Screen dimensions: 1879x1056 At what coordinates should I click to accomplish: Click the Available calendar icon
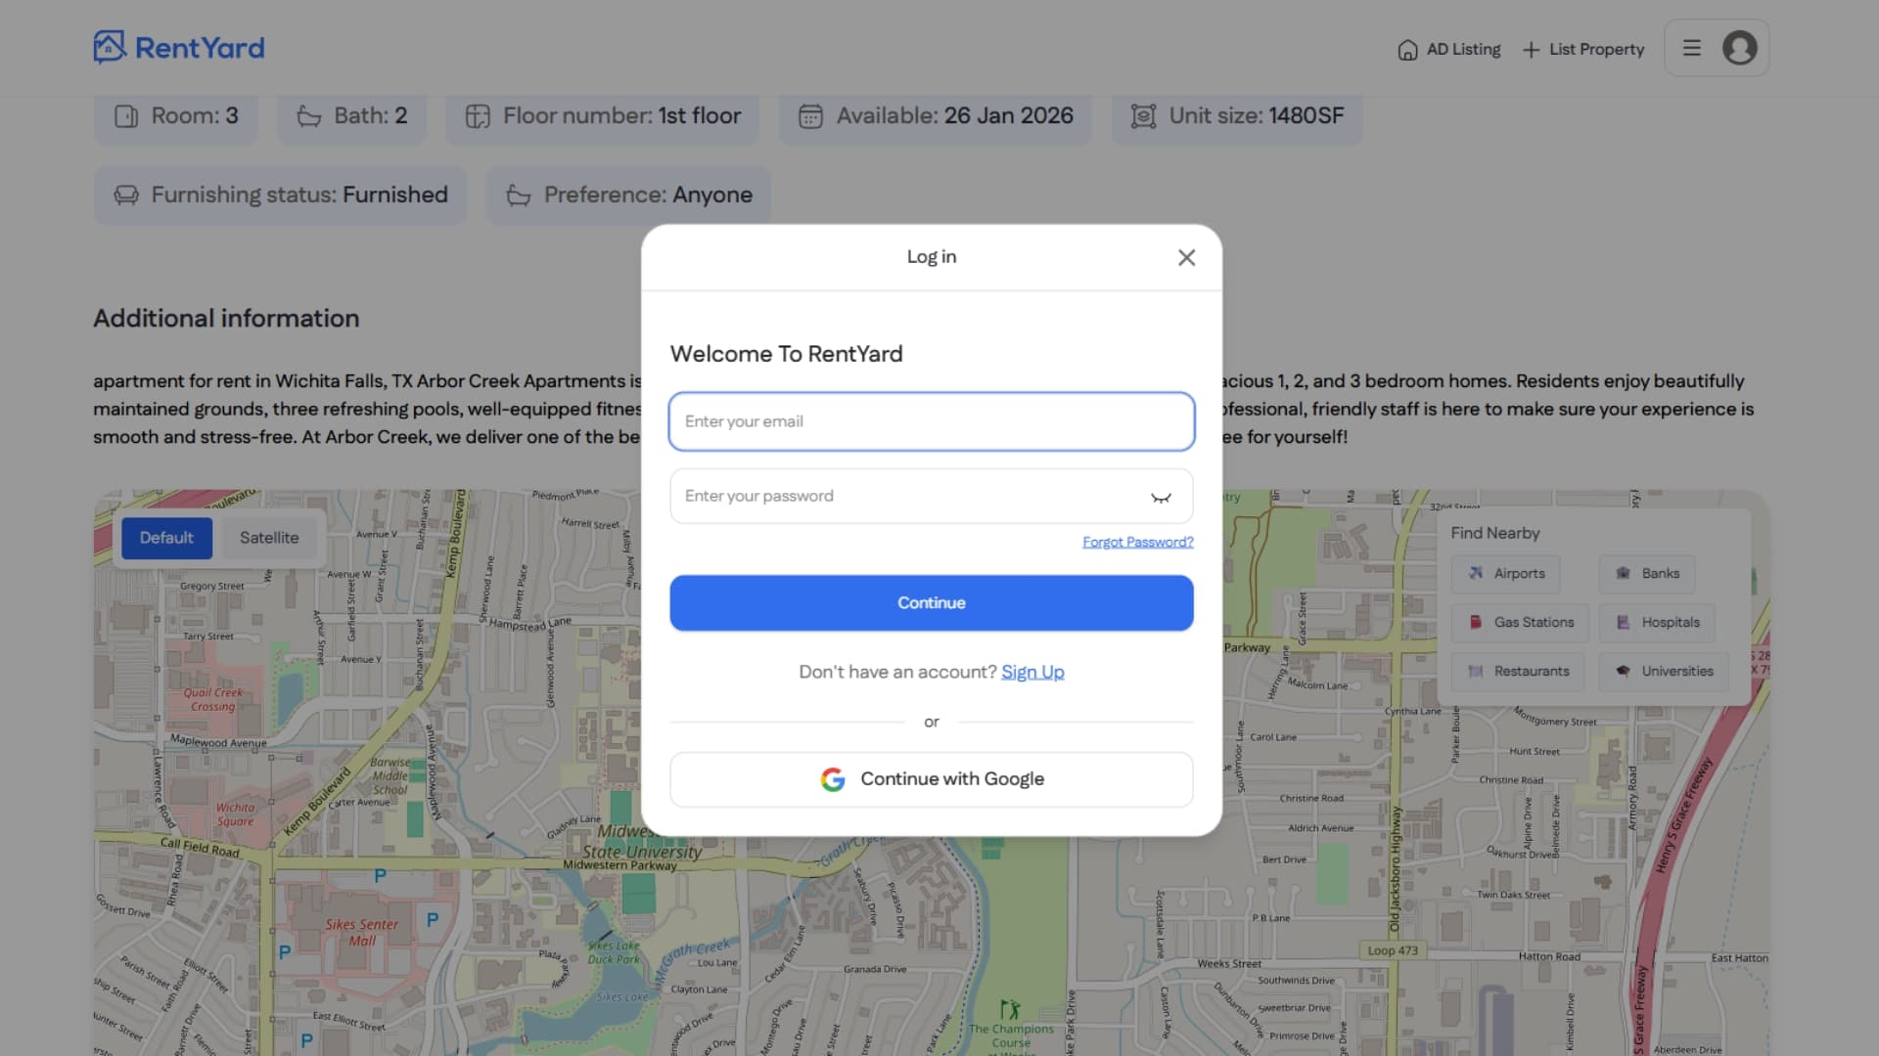click(x=810, y=116)
